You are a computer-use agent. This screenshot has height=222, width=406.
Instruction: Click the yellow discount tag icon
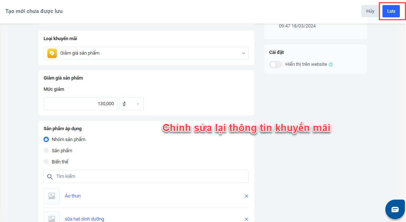[52, 53]
